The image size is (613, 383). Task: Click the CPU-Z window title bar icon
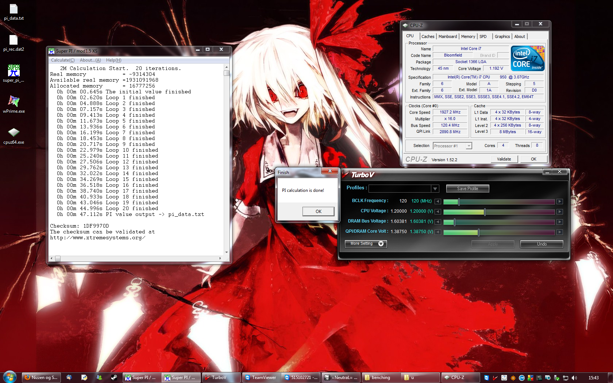[x=405, y=25]
